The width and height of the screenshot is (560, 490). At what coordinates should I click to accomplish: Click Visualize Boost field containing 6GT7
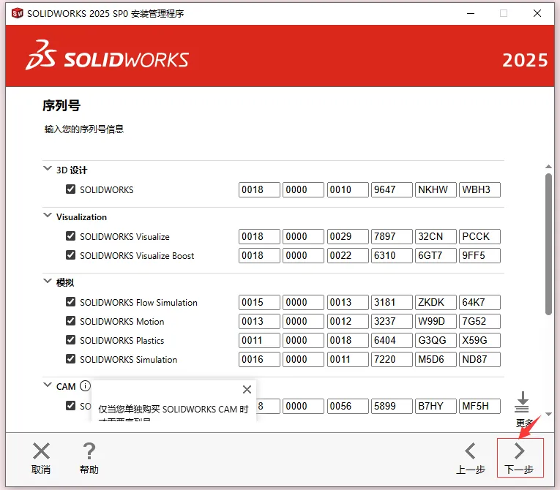click(436, 255)
